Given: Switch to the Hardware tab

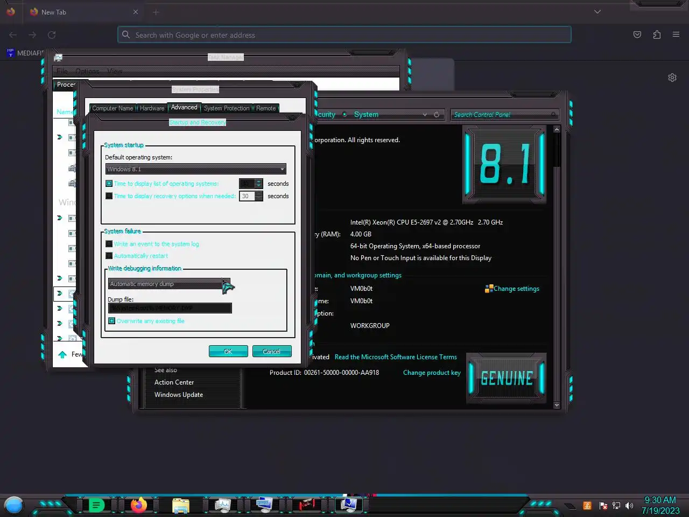Looking at the screenshot, I should [152, 108].
